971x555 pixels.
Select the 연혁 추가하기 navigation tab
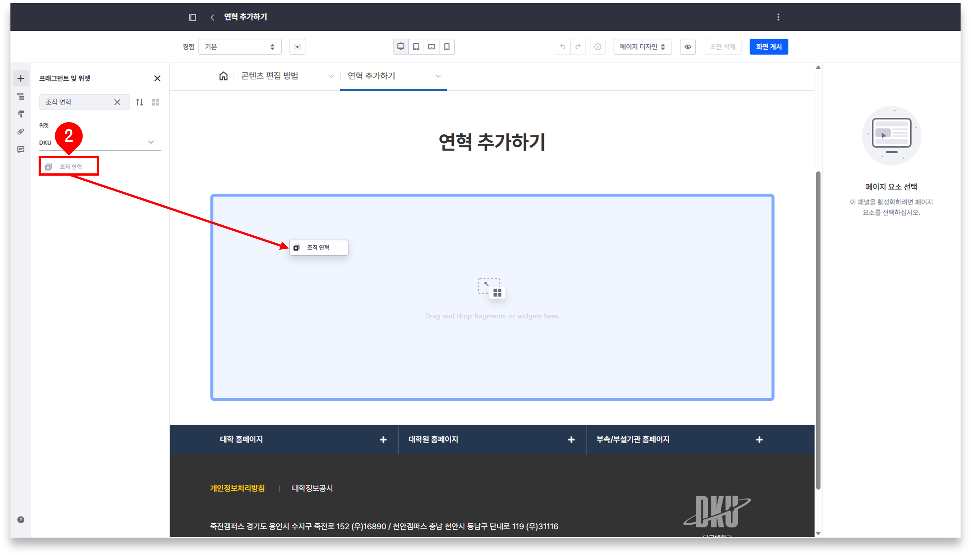pyautogui.click(x=371, y=76)
